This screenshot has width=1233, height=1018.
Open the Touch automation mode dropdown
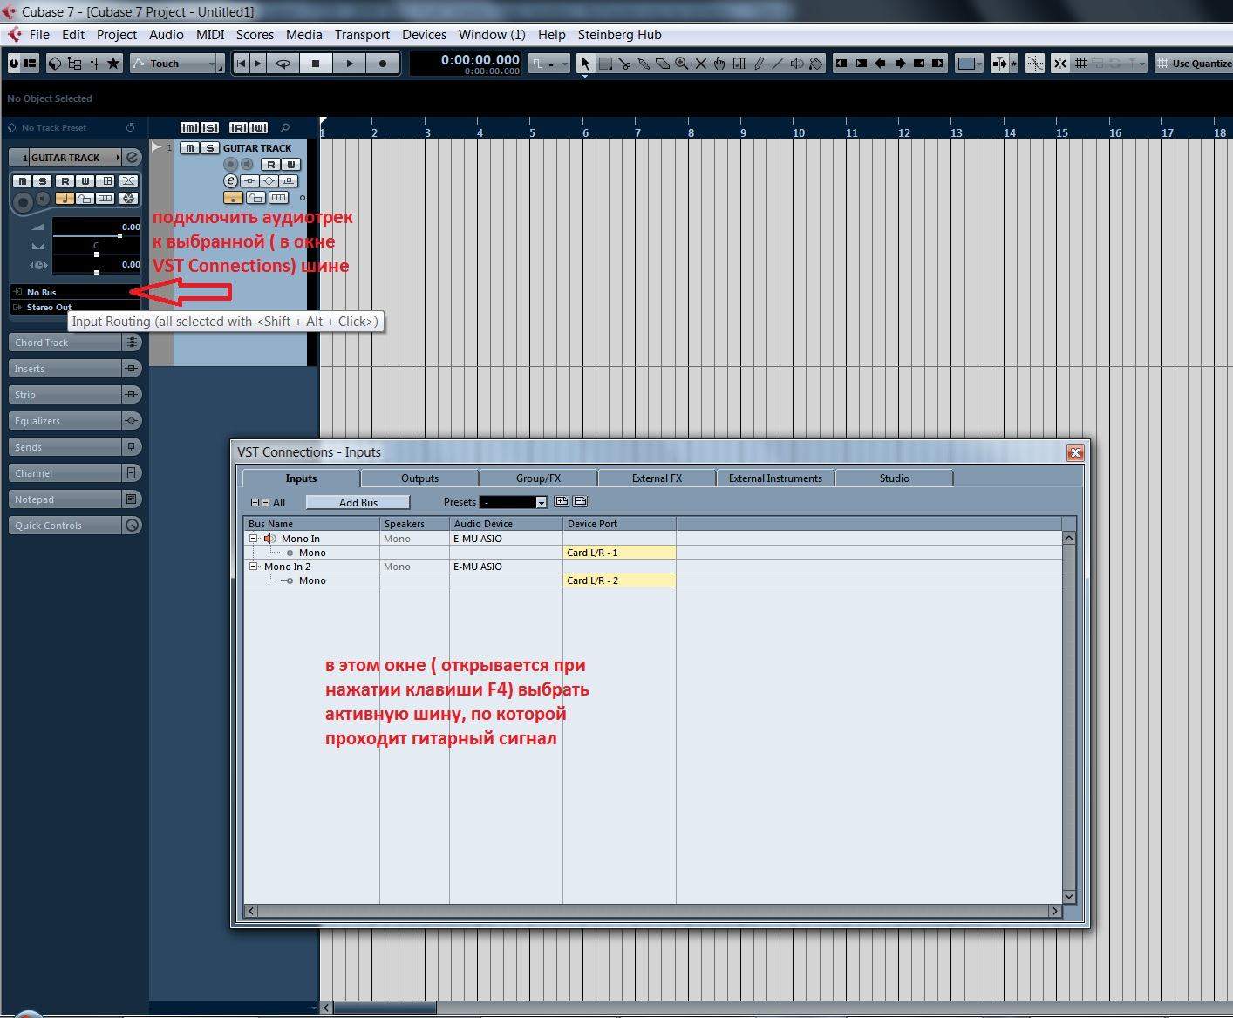tap(177, 64)
